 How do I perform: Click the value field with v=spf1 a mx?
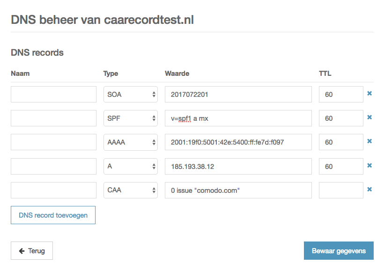237,118
